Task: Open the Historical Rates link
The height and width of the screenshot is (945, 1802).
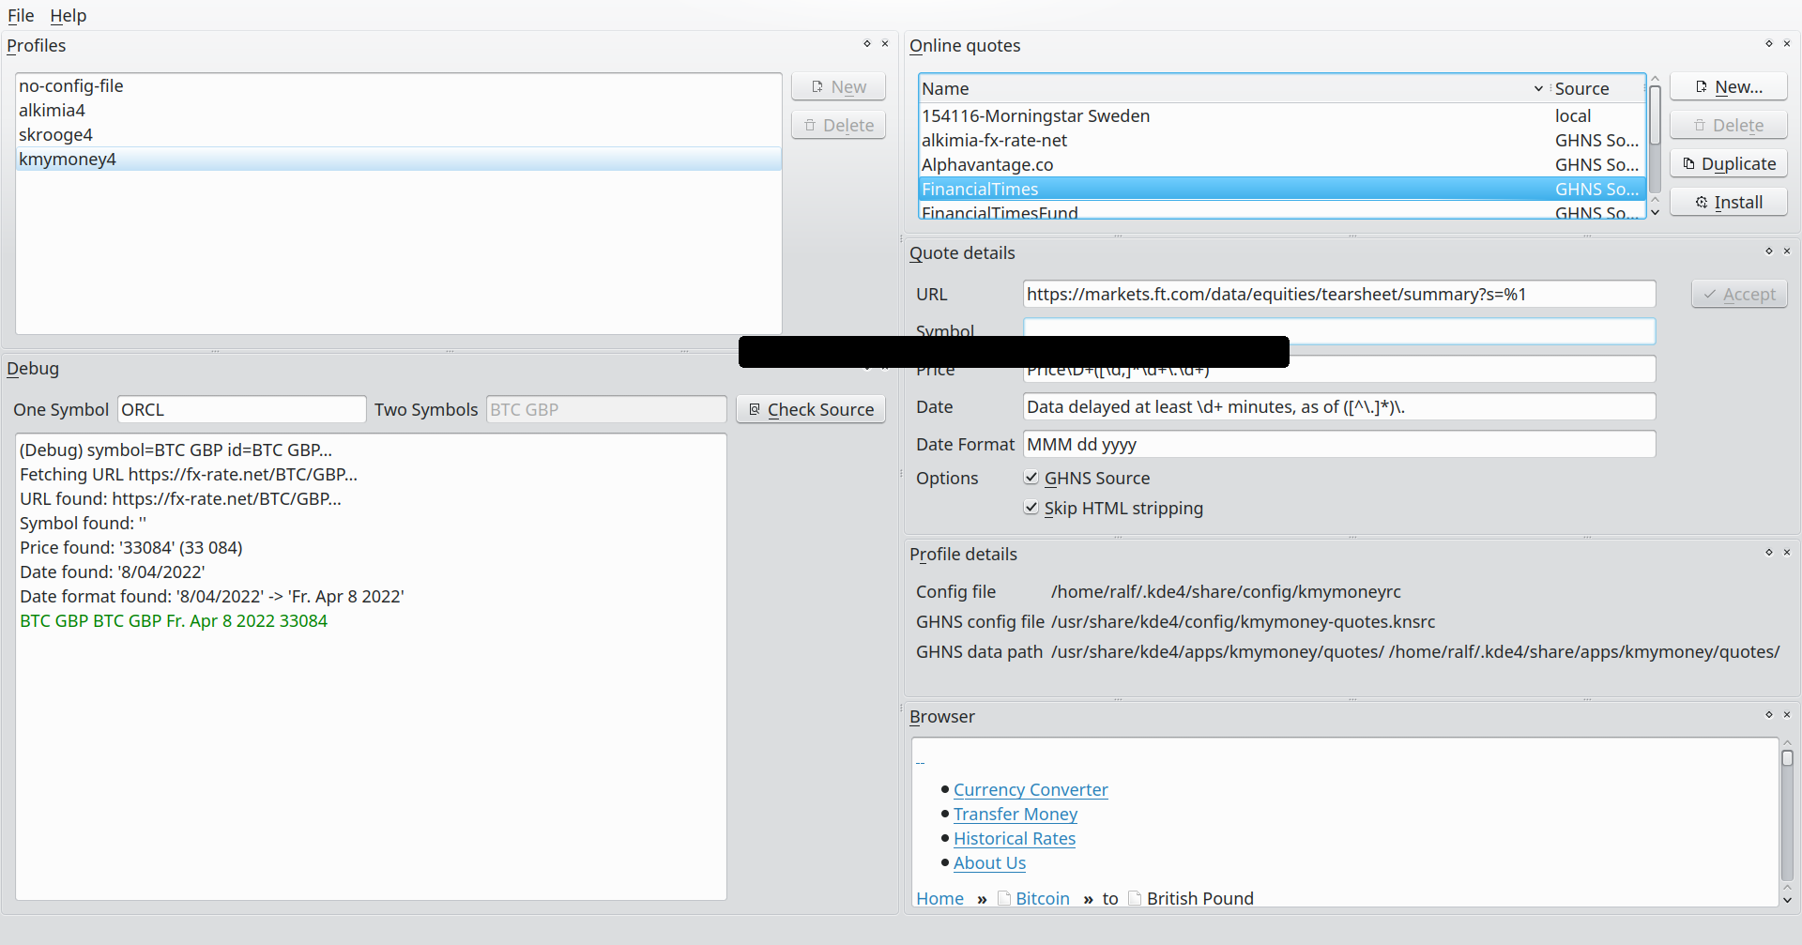Action: (1014, 839)
